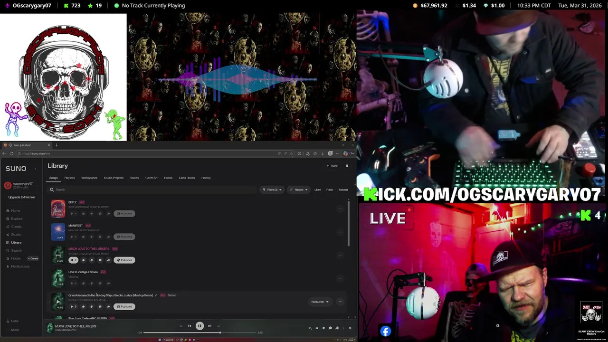Switch to the Studio Projects tab
This screenshot has height=342, width=608.
point(114,178)
